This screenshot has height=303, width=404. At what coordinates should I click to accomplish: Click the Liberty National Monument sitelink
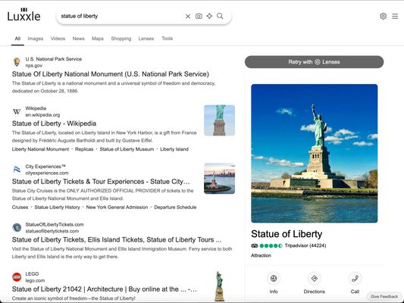(40, 149)
